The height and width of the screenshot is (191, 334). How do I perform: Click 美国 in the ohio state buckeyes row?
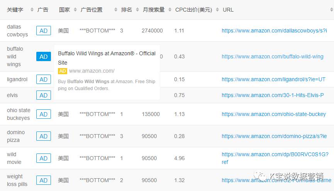(63, 114)
